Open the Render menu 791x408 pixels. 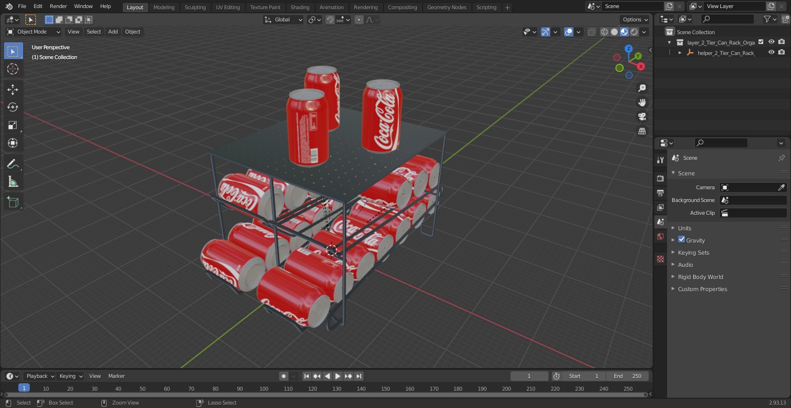58,6
